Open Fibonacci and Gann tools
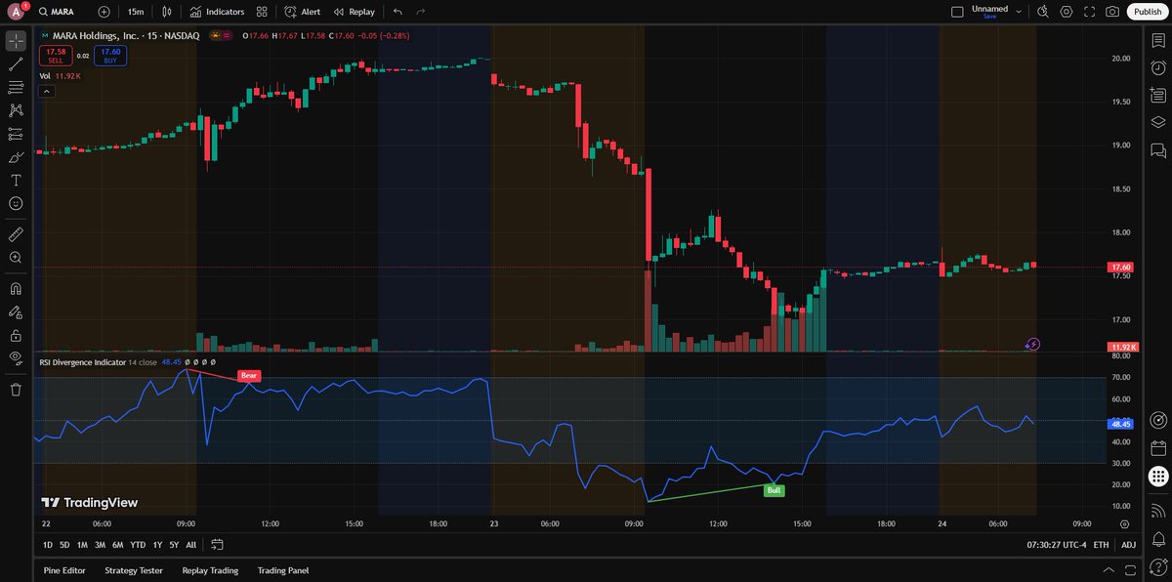Viewport: 1172px width, 582px height. pos(16,88)
